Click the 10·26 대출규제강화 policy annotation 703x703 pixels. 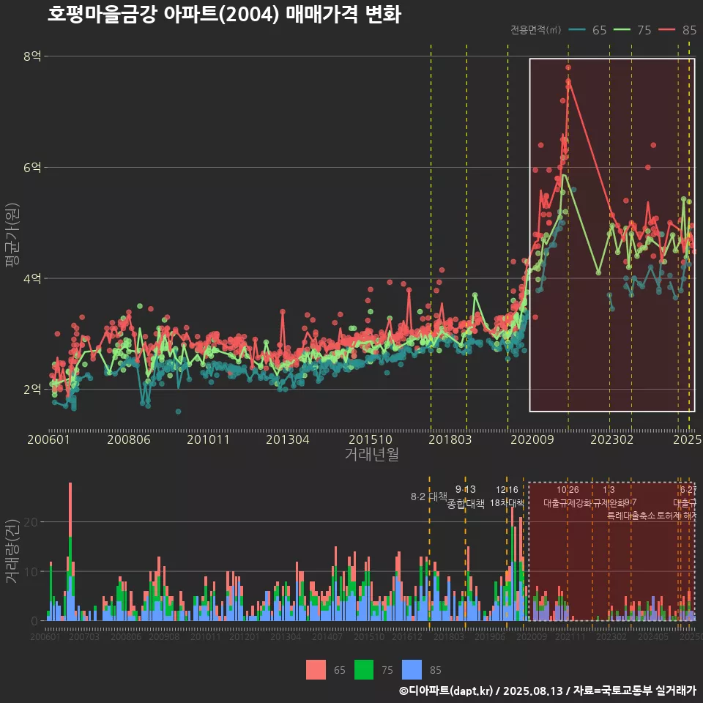click(x=568, y=496)
